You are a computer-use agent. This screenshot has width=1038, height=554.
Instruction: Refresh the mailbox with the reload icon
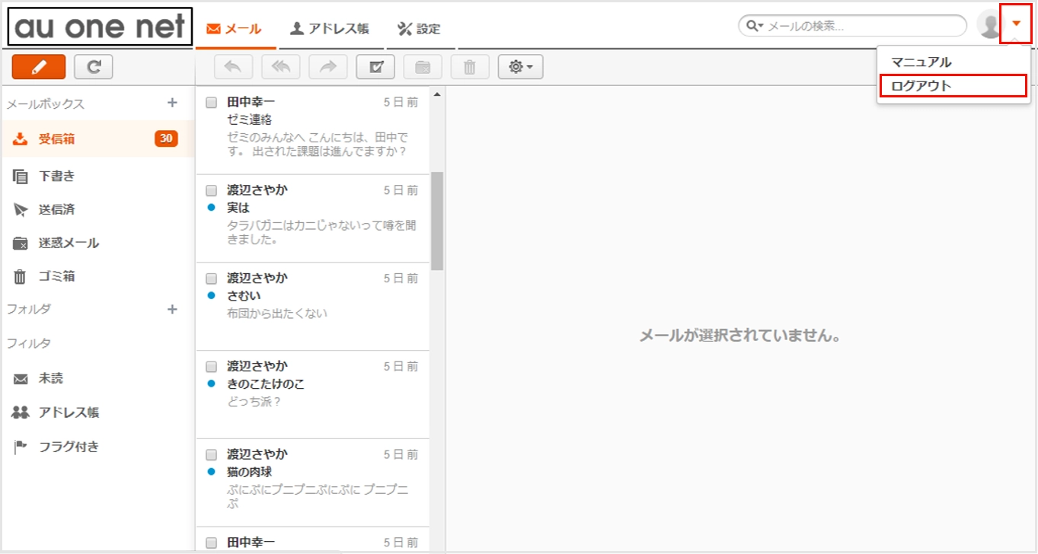tap(92, 67)
